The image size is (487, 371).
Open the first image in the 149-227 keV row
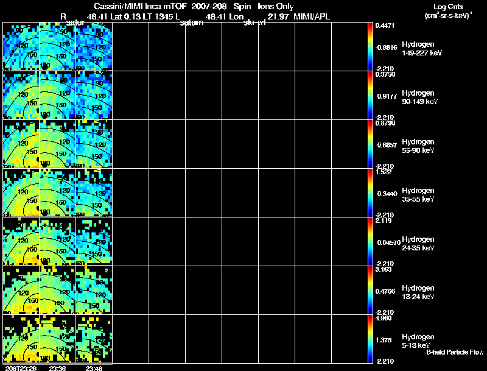click(21, 46)
